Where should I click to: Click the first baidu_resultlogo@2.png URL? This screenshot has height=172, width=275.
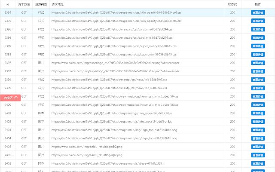[x=87, y=147]
